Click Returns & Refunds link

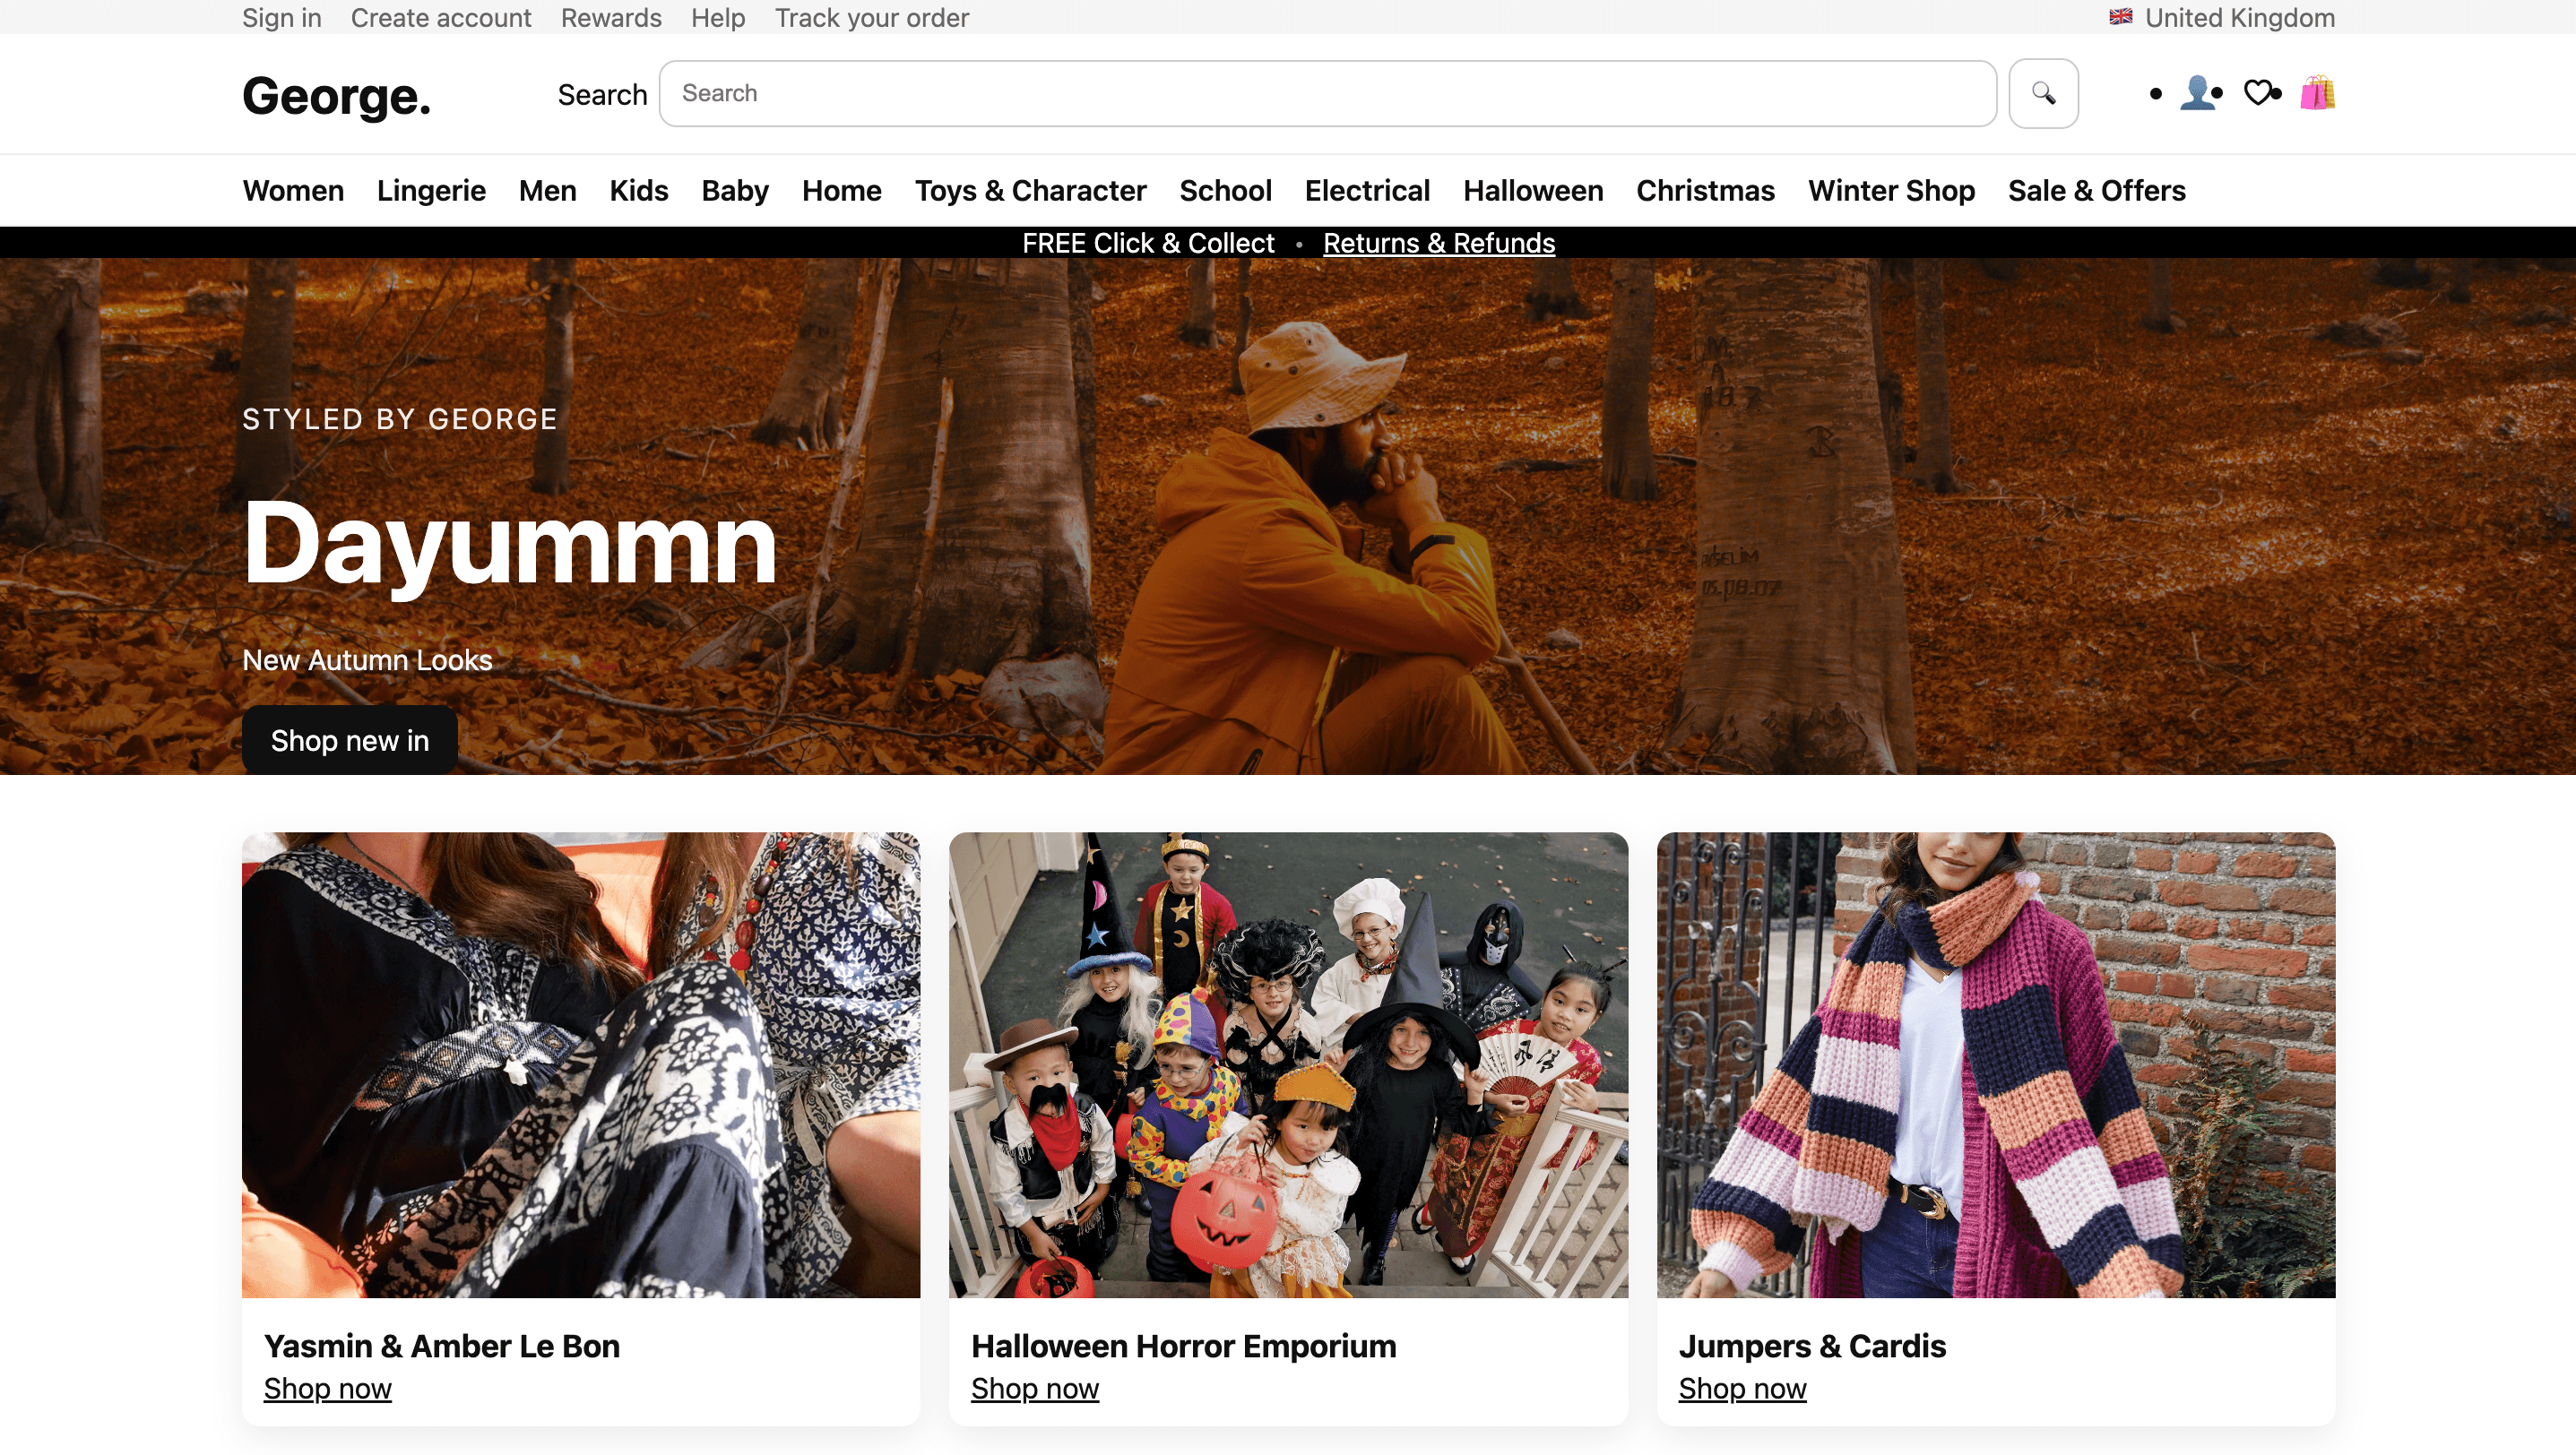coord(1438,243)
